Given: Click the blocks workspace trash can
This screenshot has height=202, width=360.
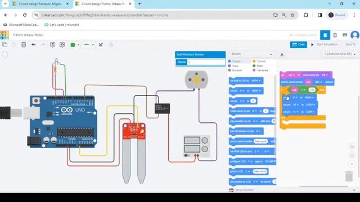Looking at the screenshot, I should tap(349, 176).
